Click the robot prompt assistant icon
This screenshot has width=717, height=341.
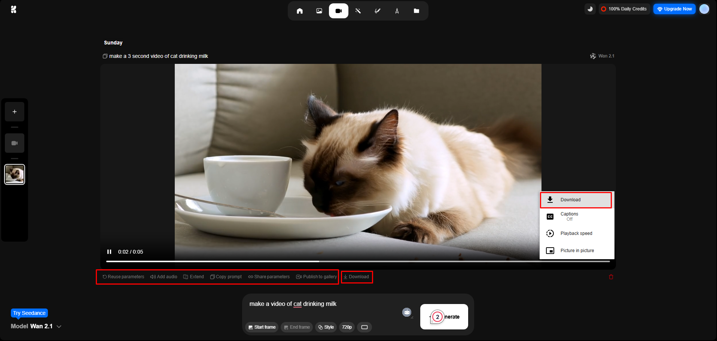click(407, 312)
